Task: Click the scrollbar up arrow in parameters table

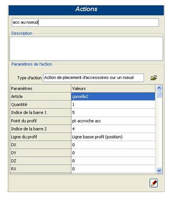Action: pos(159,88)
